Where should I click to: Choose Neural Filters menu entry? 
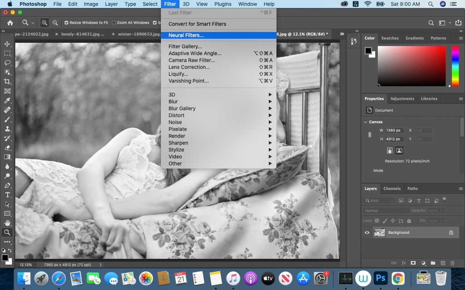coord(218,35)
